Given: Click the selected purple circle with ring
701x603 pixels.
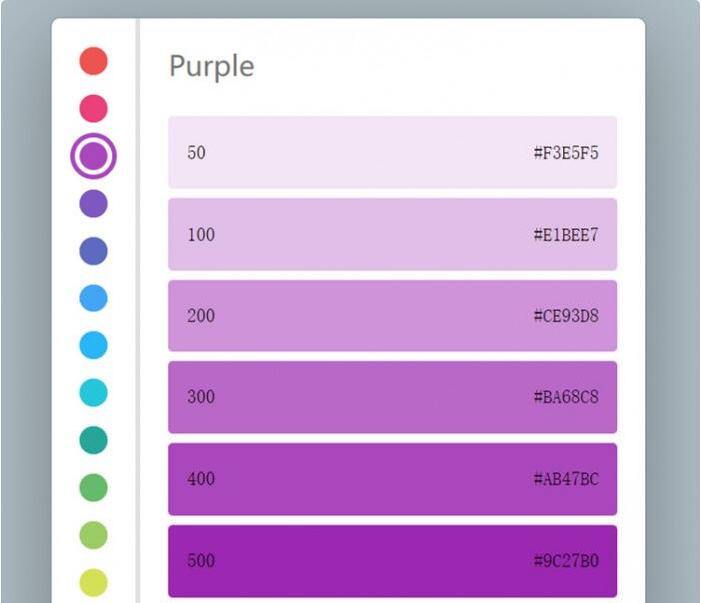Looking at the screenshot, I should tap(93, 156).
